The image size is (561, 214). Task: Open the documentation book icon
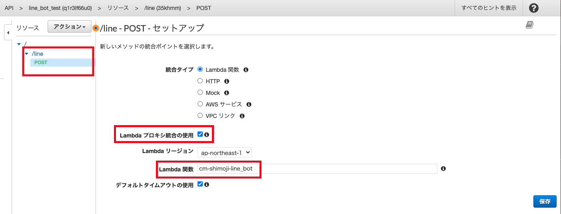coord(530,25)
